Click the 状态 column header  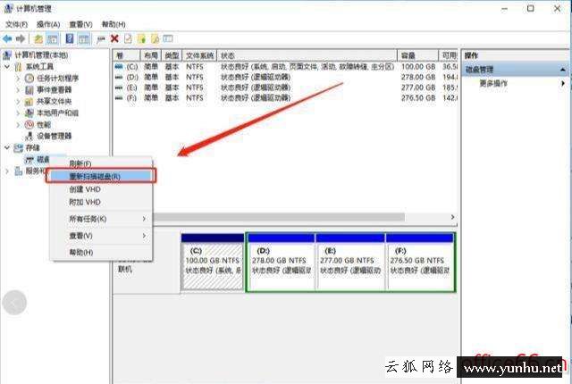click(x=307, y=55)
